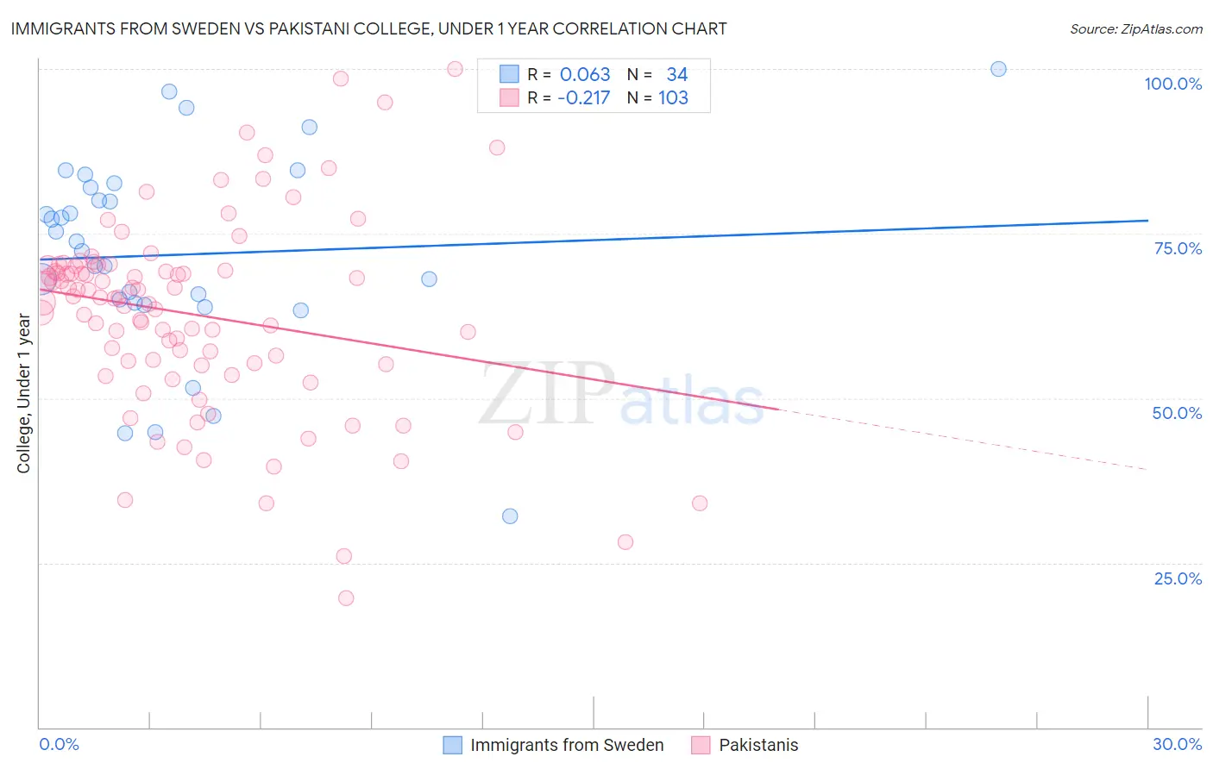Click the 50.0% y-axis label
This screenshot has height=769, width=1213.
pyautogui.click(x=1177, y=413)
